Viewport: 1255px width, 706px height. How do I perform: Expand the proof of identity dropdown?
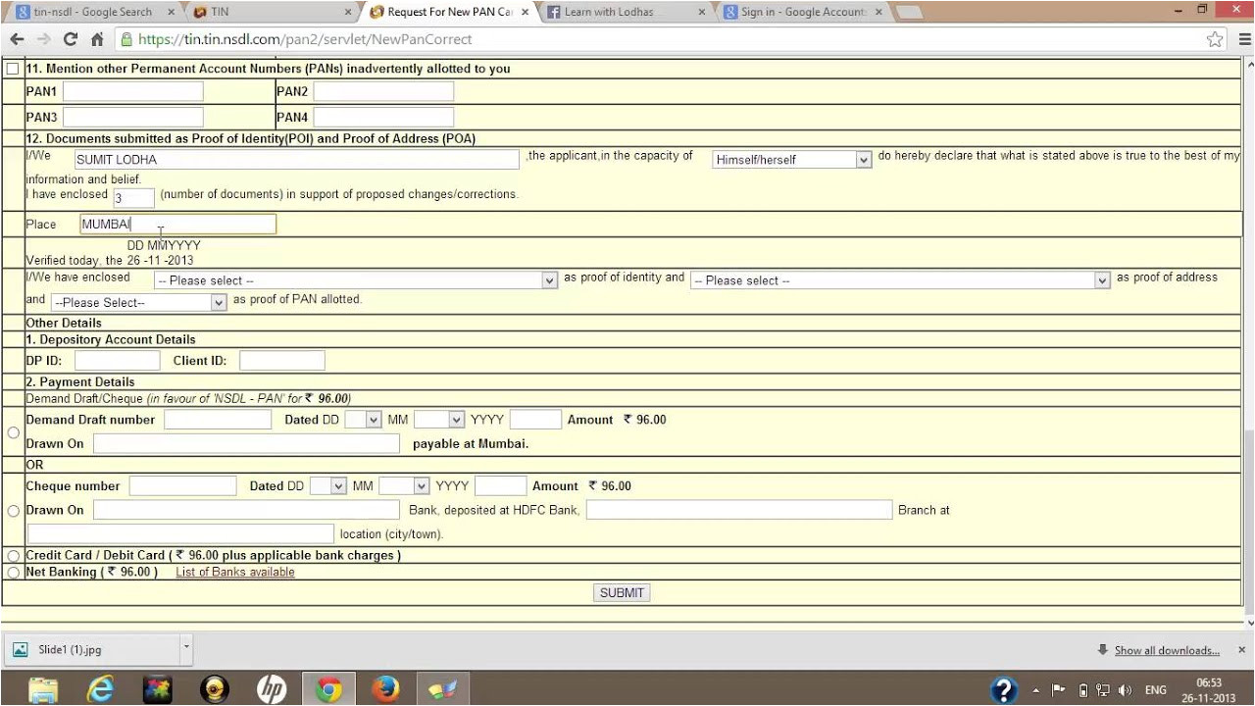point(356,280)
